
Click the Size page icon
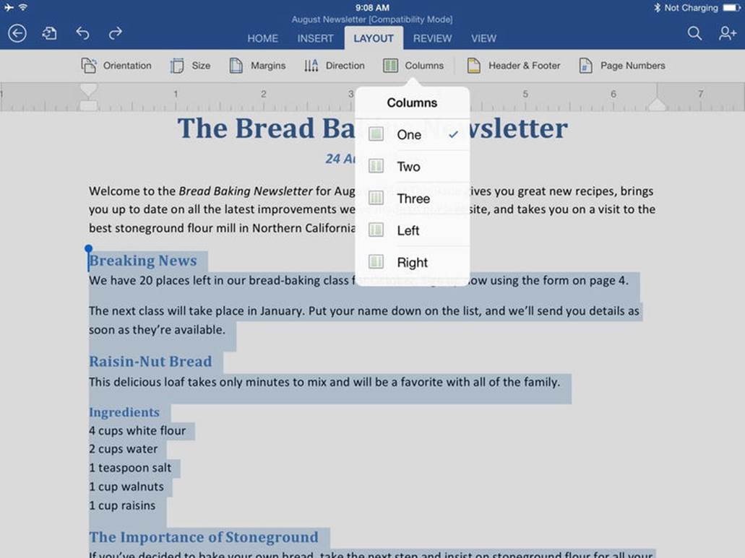[177, 66]
